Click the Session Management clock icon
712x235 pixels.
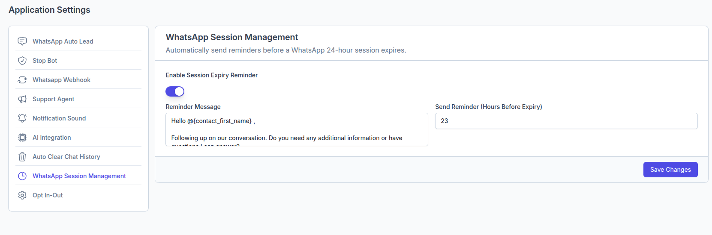pos(22,176)
